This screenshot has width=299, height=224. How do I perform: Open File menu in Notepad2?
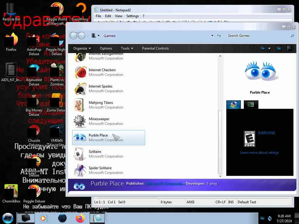98,16
